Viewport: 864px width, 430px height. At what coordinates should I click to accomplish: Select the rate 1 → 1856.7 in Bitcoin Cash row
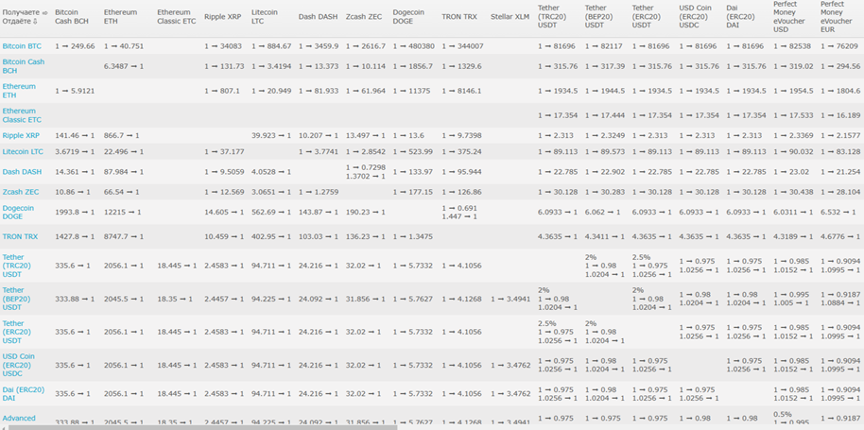[x=413, y=66]
